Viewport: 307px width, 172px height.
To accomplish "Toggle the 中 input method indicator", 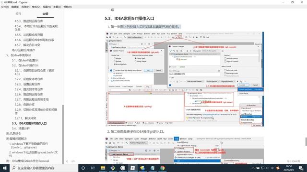I will (x=272, y=168).
